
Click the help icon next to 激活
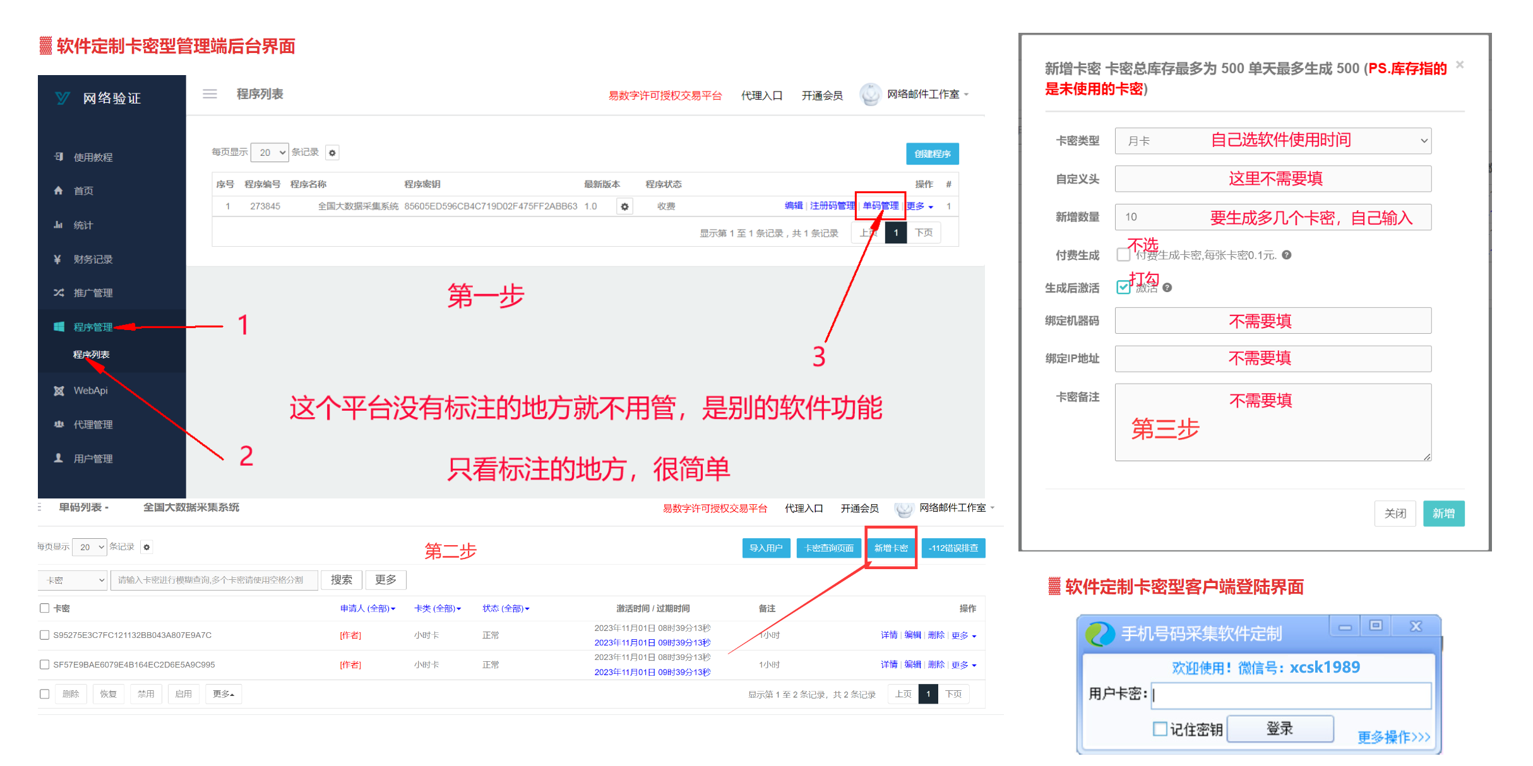tap(1167, 288)
